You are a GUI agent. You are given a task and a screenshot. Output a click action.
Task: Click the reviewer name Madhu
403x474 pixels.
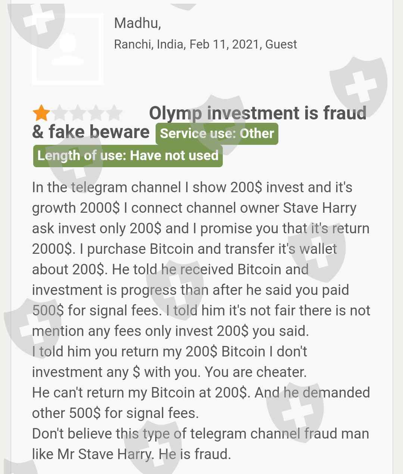137,23
